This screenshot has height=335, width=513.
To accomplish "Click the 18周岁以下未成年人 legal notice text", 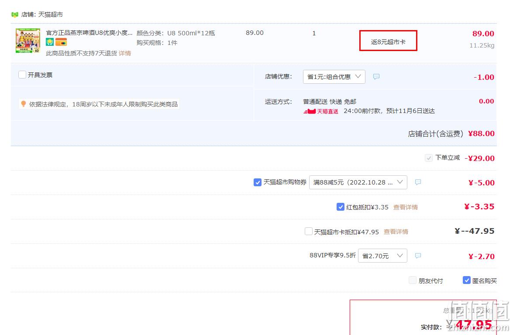I will (x=103, y=104).
